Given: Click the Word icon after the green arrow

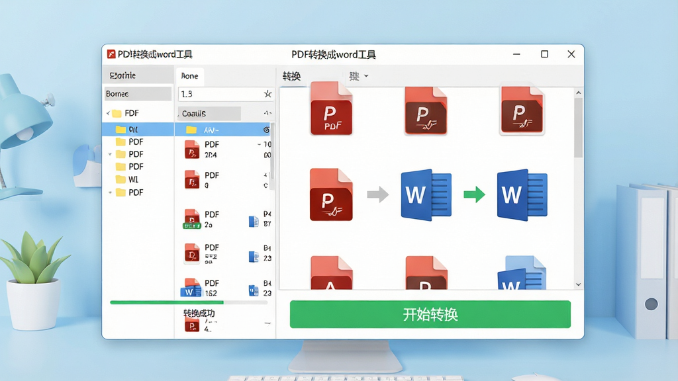Looking at the screenshot, I should click(522, 195).
